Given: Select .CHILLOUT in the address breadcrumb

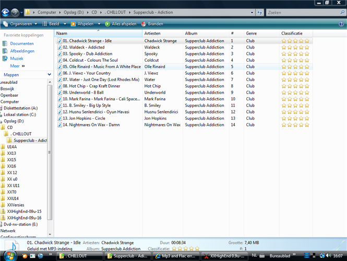Looking at the screenshot, I should (x=115, y=13).
